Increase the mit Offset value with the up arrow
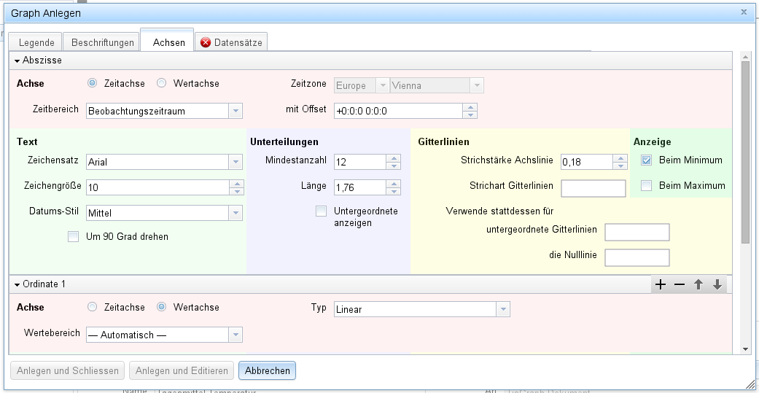Image resolution: width=759 pixels, height=393 pixels. (x=470, y=107)
